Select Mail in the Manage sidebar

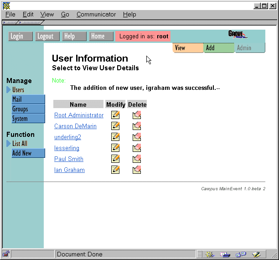tap(28, 99)
